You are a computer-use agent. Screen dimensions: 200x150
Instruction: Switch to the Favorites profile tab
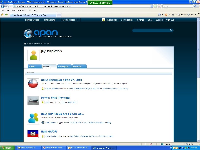coord(79,66)
